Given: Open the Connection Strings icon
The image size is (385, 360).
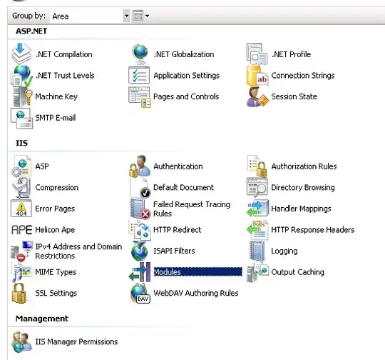Looking at the screenshot, I should (257, 76).
